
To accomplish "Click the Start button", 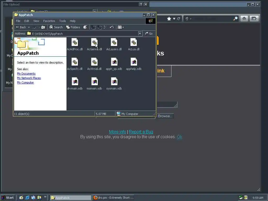I will (x=8, y=198).
